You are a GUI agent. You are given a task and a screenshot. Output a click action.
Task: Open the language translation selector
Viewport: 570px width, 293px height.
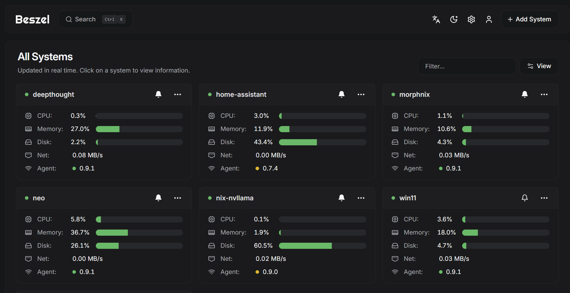click(436, 19)
